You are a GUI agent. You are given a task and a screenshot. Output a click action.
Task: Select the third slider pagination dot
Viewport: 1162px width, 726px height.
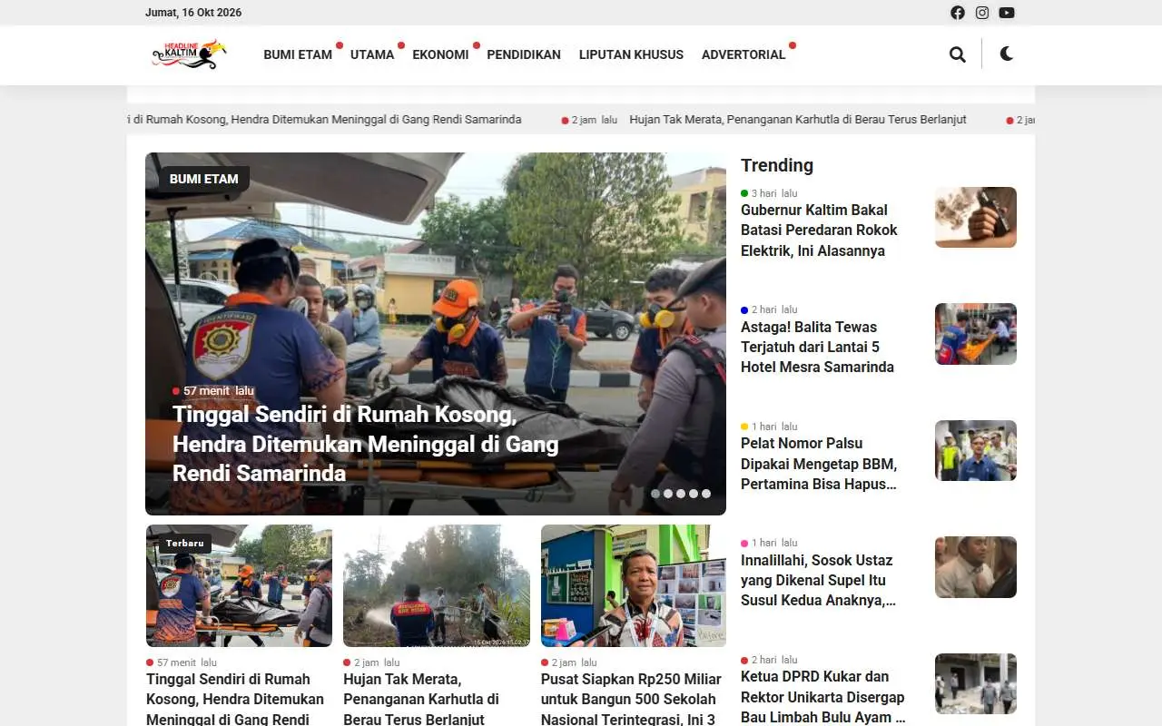[681, 494]
